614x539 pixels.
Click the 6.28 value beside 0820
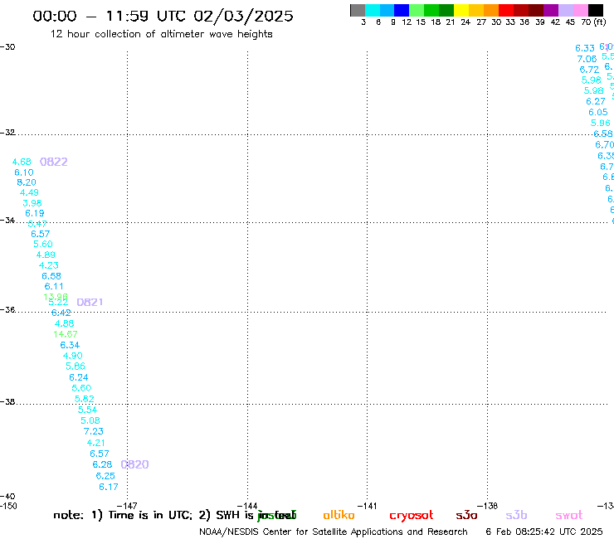coord(102,464)
